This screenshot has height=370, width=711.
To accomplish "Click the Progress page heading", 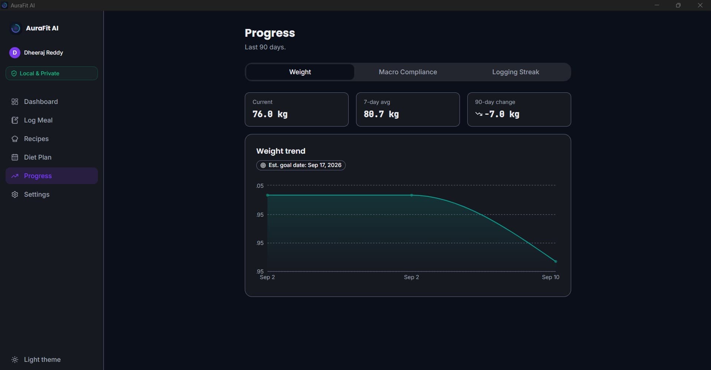I will click(x=270, y=33).
